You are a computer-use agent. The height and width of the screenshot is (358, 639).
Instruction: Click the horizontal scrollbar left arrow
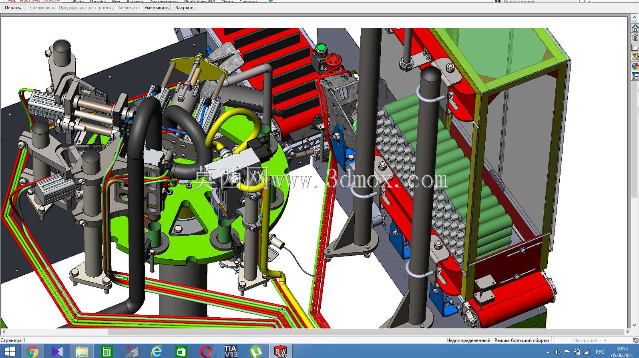pyautogui.click(x=4, y=332)
